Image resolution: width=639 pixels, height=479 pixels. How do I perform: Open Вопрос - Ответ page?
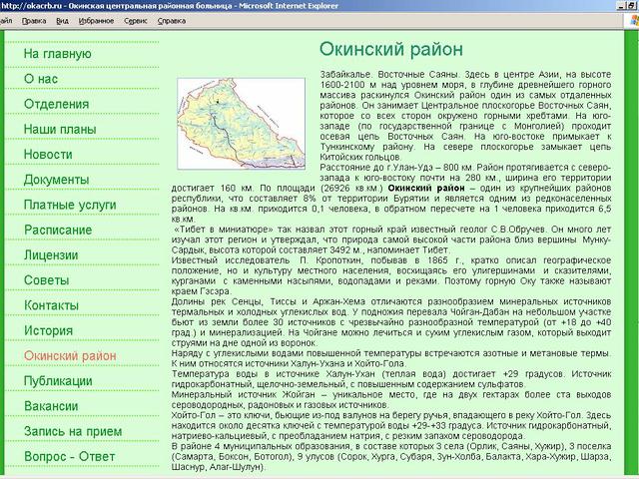coord(69,457)
